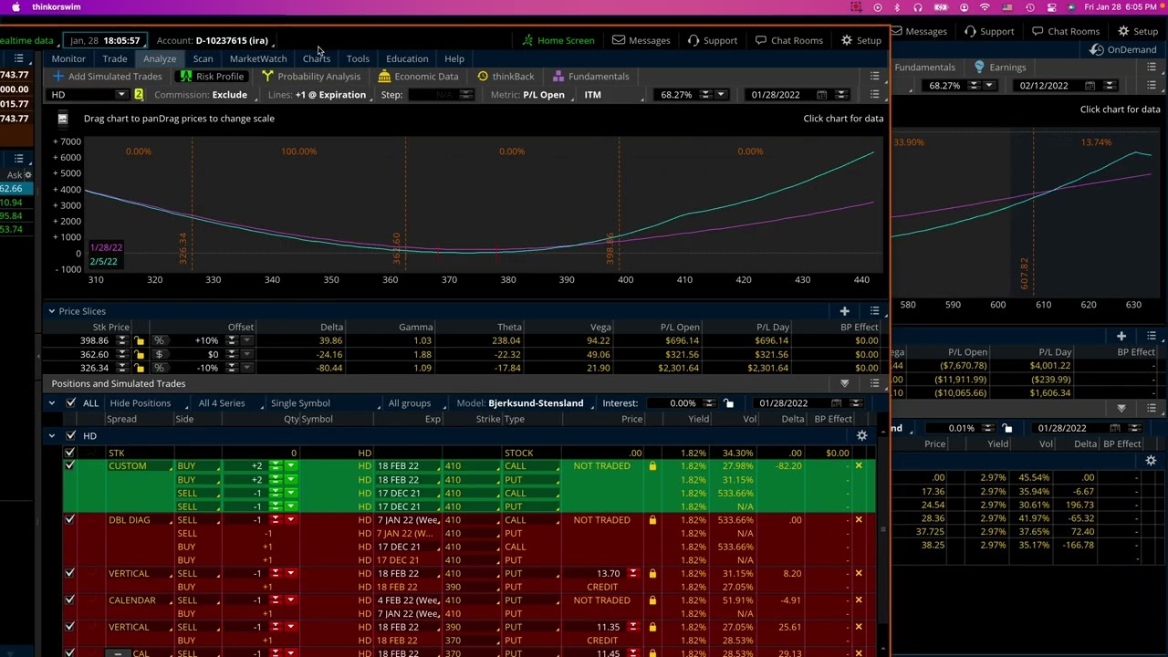The image size is (1168, 657).
Task: Open the Education tab
Action: [407, 58]
